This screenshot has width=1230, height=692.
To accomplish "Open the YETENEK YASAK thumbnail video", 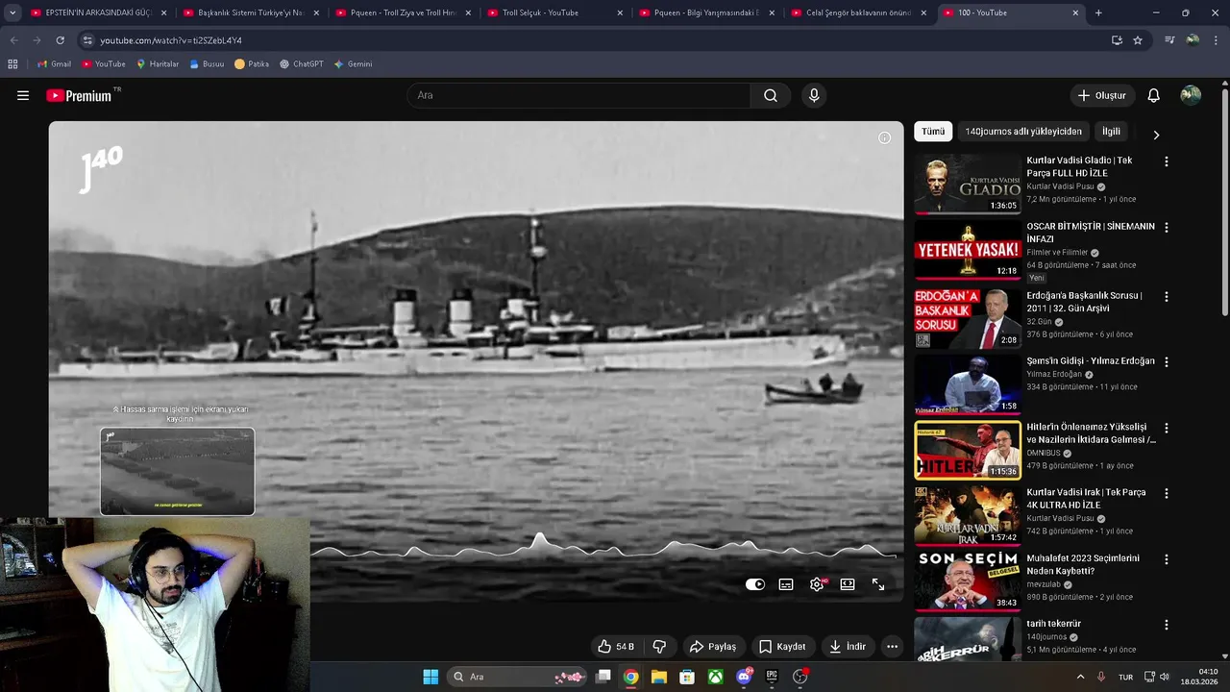I will tap(967, 250).
